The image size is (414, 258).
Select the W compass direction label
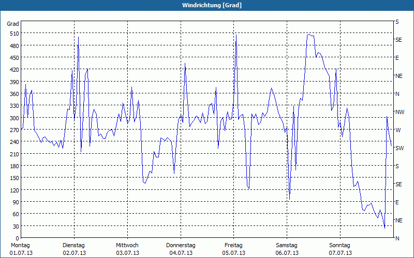coord(398,130)
